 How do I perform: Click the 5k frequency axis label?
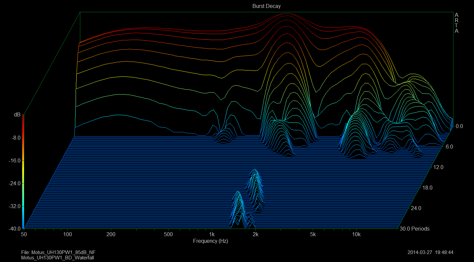313,235
